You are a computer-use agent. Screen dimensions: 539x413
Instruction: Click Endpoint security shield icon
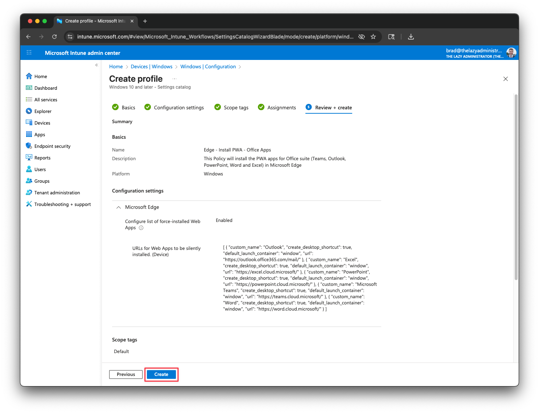29,146
